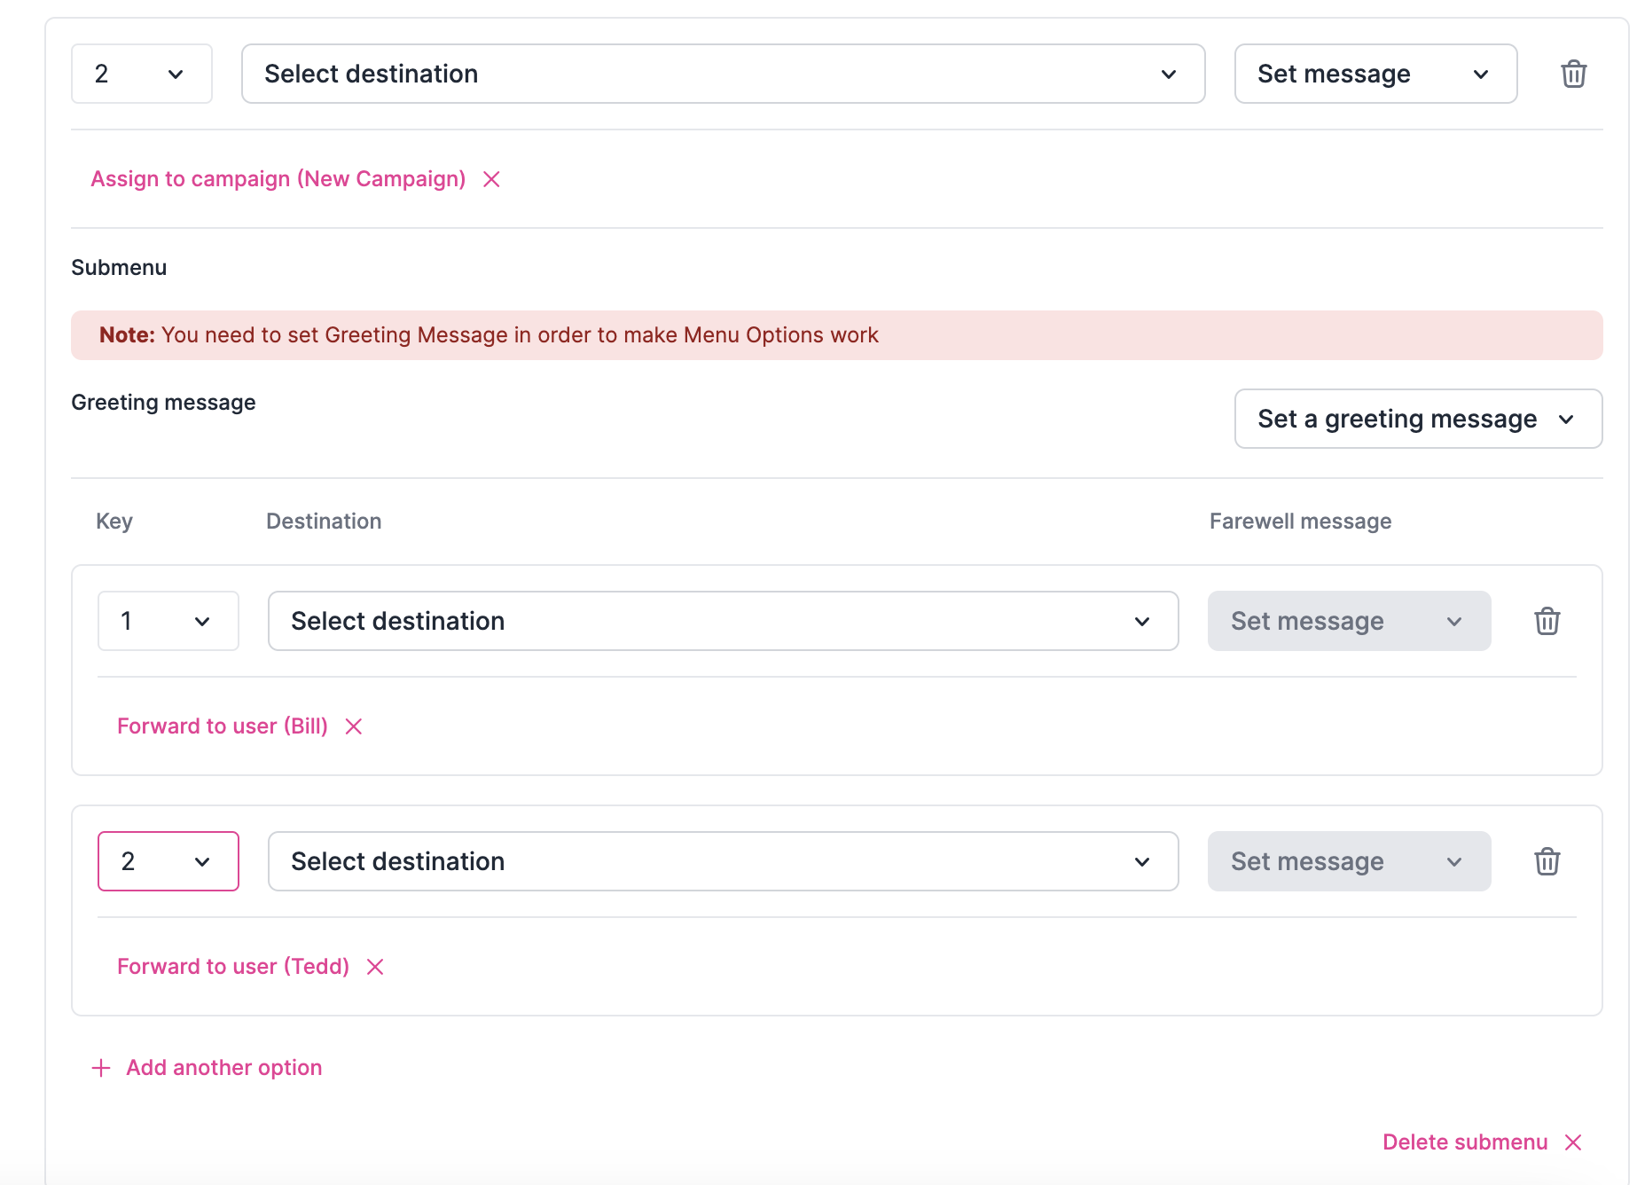Delete the top menu option row

pos(1574,74)
